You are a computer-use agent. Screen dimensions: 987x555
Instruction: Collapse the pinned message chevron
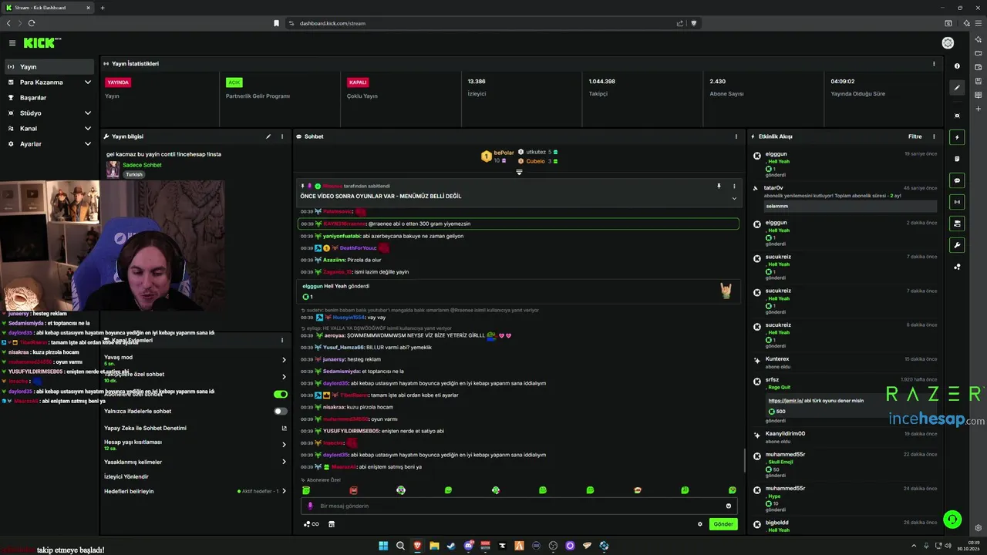pyautogui.click(x=734, y=198)
